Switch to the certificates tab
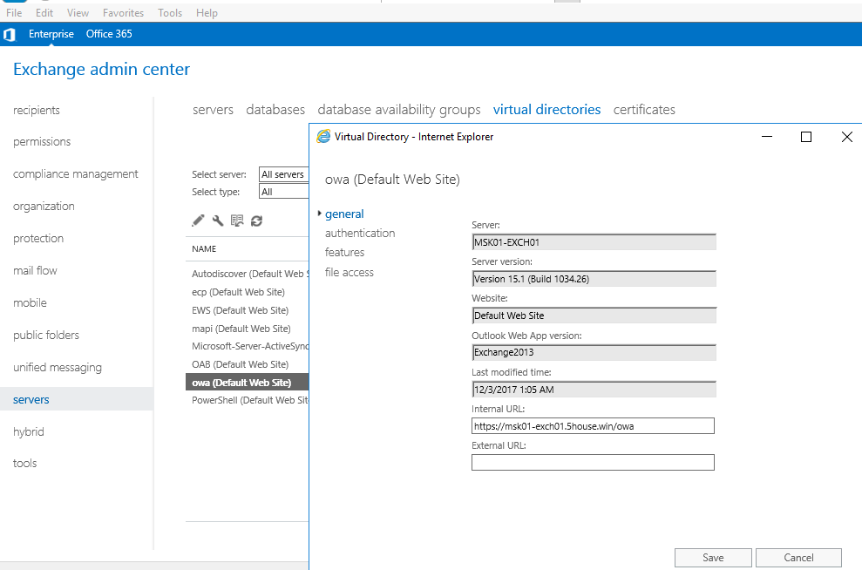862x570 pixels. click(644, 110)
